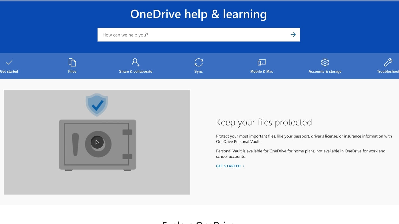The height and width of the screenshot is (224, 399).
Task: Open the Mobile & Mac tab label
Action: point(262,71)
